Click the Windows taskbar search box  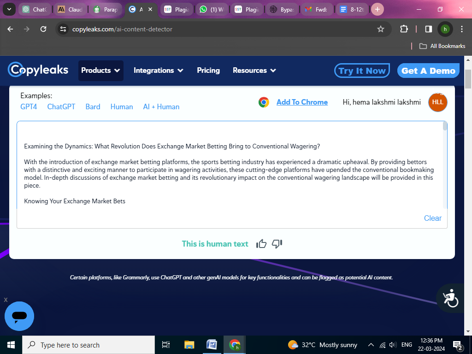tap(88, 345)
